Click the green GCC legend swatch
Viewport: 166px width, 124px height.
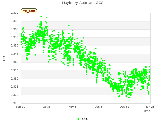tap(78, 119)
